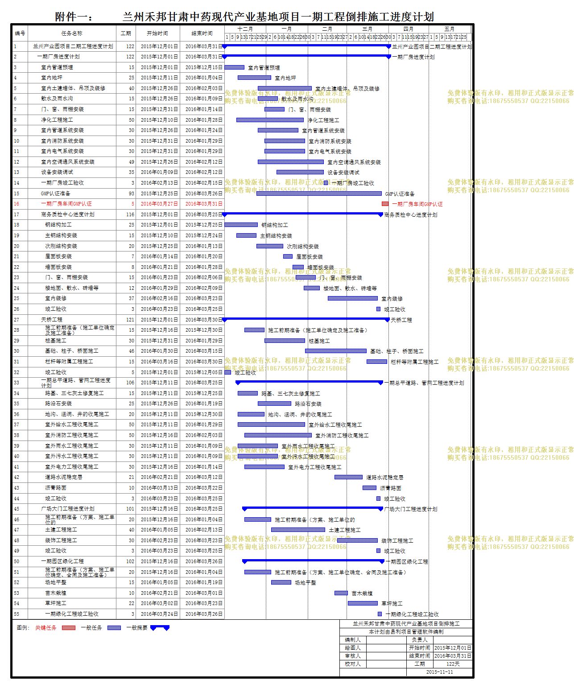This screenshot has height=688, width=574.
Task: Click the summary bar for 一期园区绿化工程
Action: pyautogui.click(x=313, y=561)
